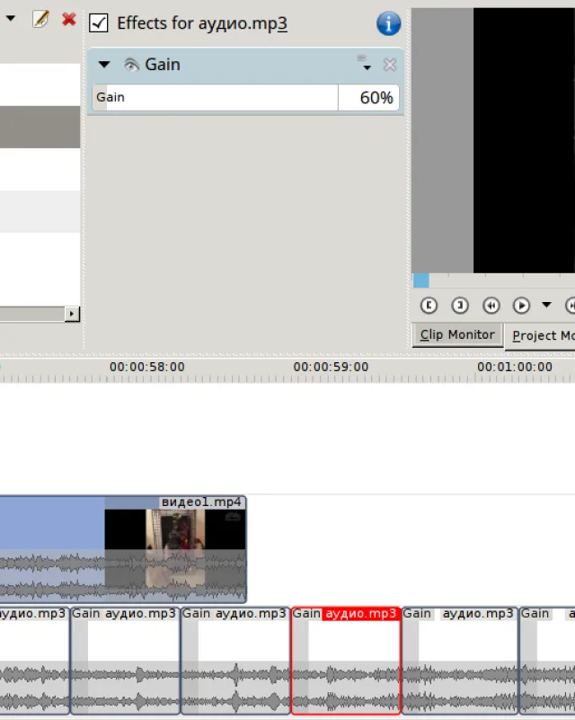Open the play options dropdown arrow
Image resolution: width=575 pixels, height=720 pixels.
[546, 305]
